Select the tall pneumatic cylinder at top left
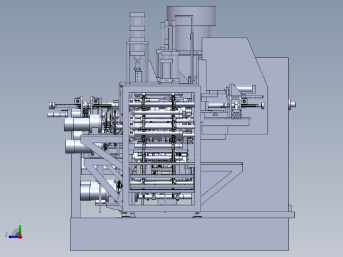 tap(137, 35)
